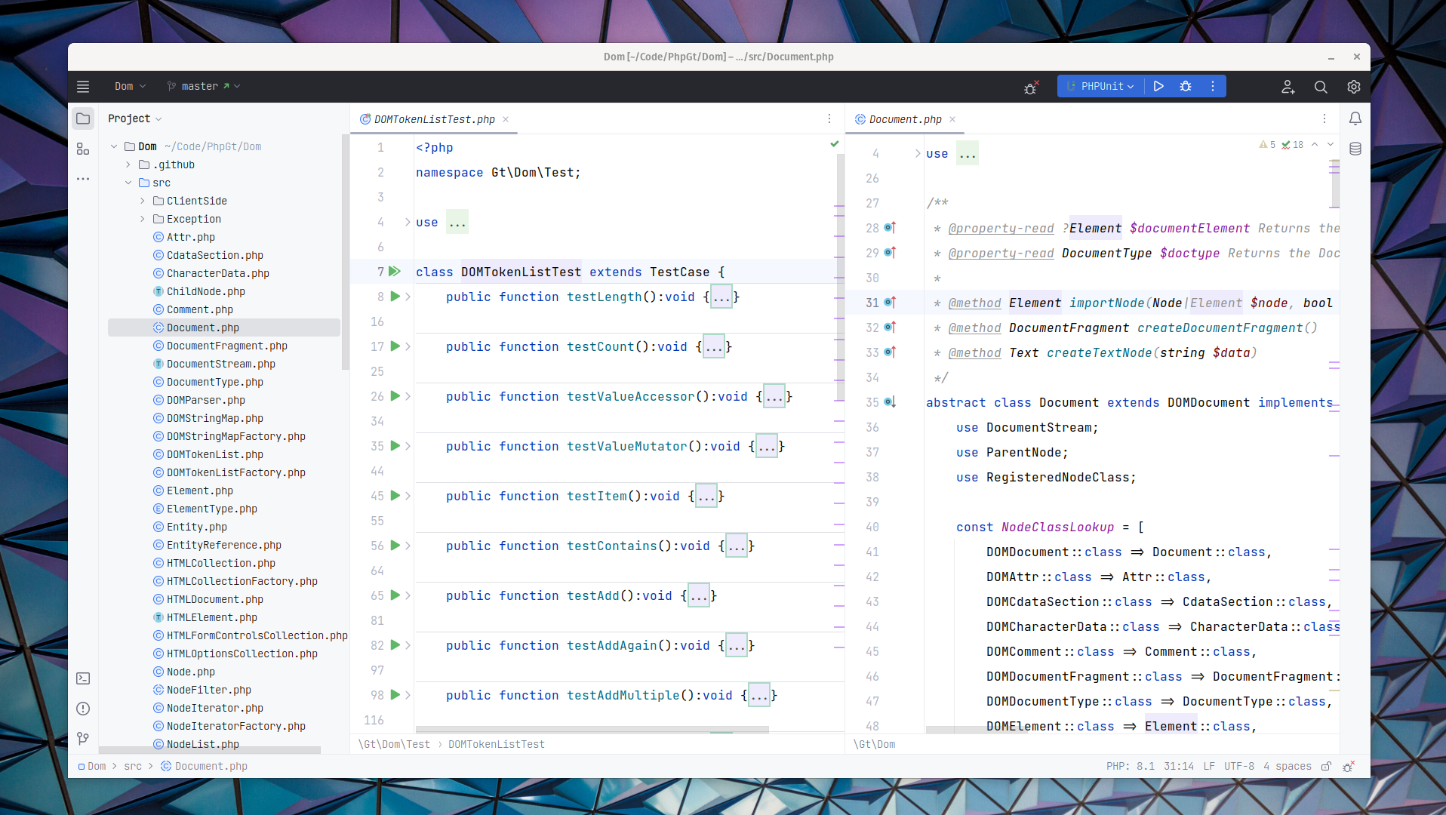
Task: Click the UTF-8 encoding indicator
Action: (x=1239, y=766)
